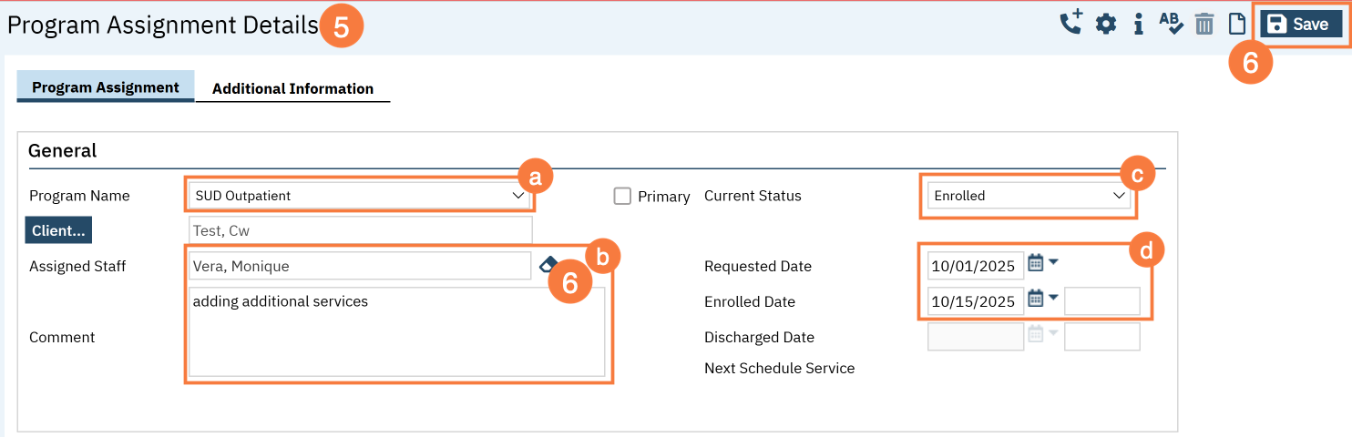Expand the arrow beside Enrolled Date calendar
The width and height of the screenshot is (1352, 437).
(1054, 298)
